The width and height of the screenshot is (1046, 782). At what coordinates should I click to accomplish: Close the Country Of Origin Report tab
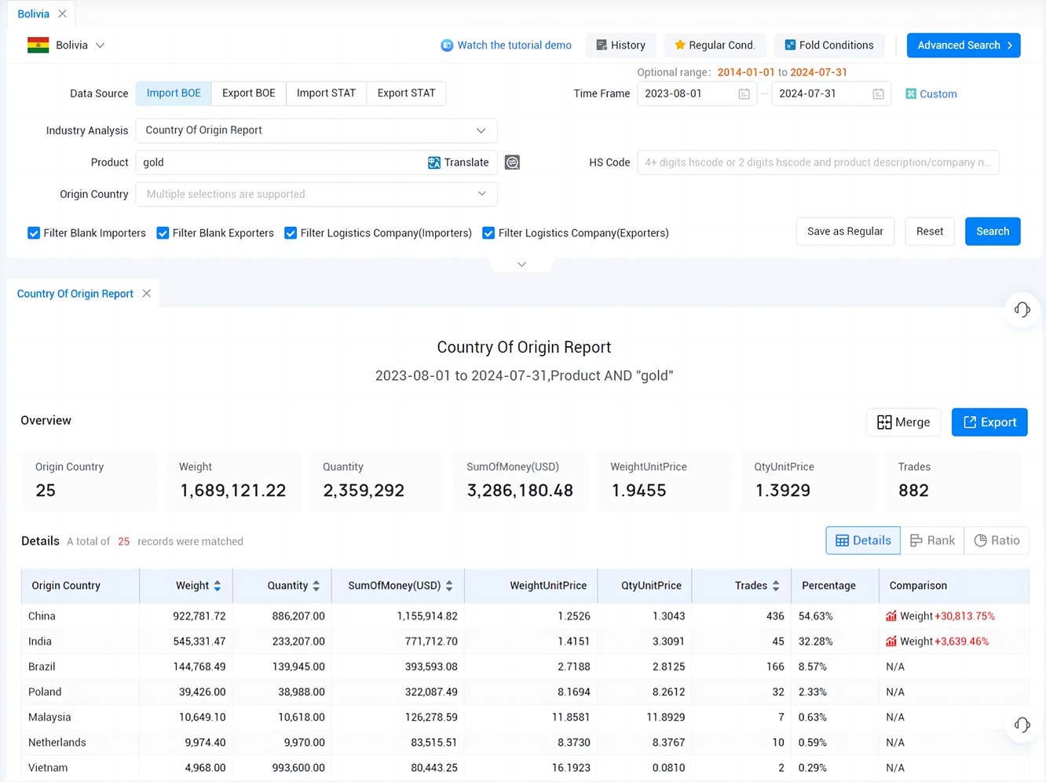click(x=147, y=294)
